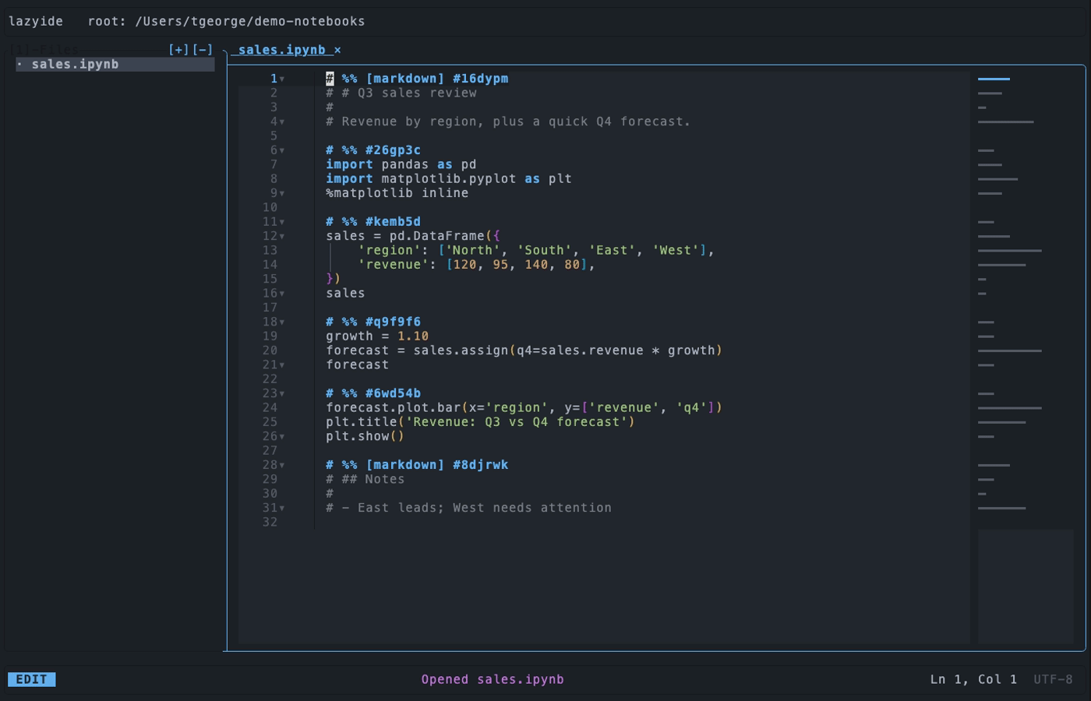The height and width of the screenshot is (701, 1091).
Task: Click the 'Opened sales.ipynb' status message
Action: click(493, 679)
